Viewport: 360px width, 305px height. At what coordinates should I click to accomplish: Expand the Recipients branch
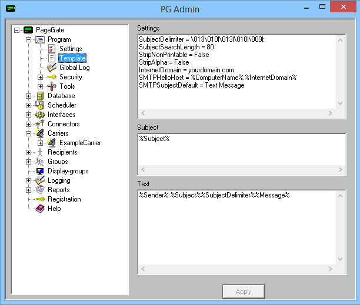28,152
